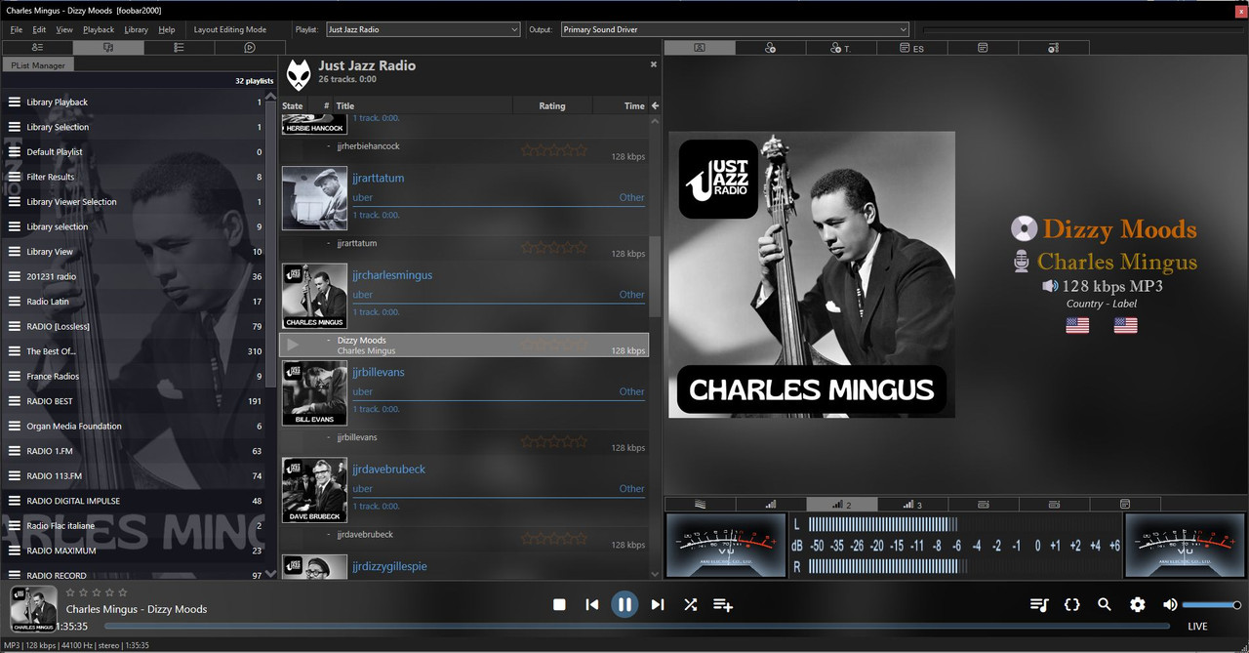
Task: Adjust the volume slider in the bottom bar
Action: pyautogui.click(x=1211, y=605)
